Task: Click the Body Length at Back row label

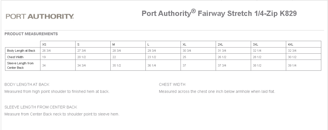Action: coord(21,51)
